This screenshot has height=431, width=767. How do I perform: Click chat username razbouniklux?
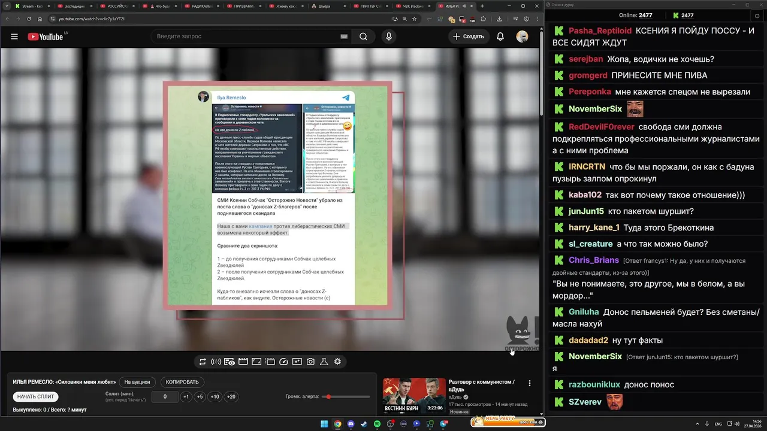coord(594,385)
